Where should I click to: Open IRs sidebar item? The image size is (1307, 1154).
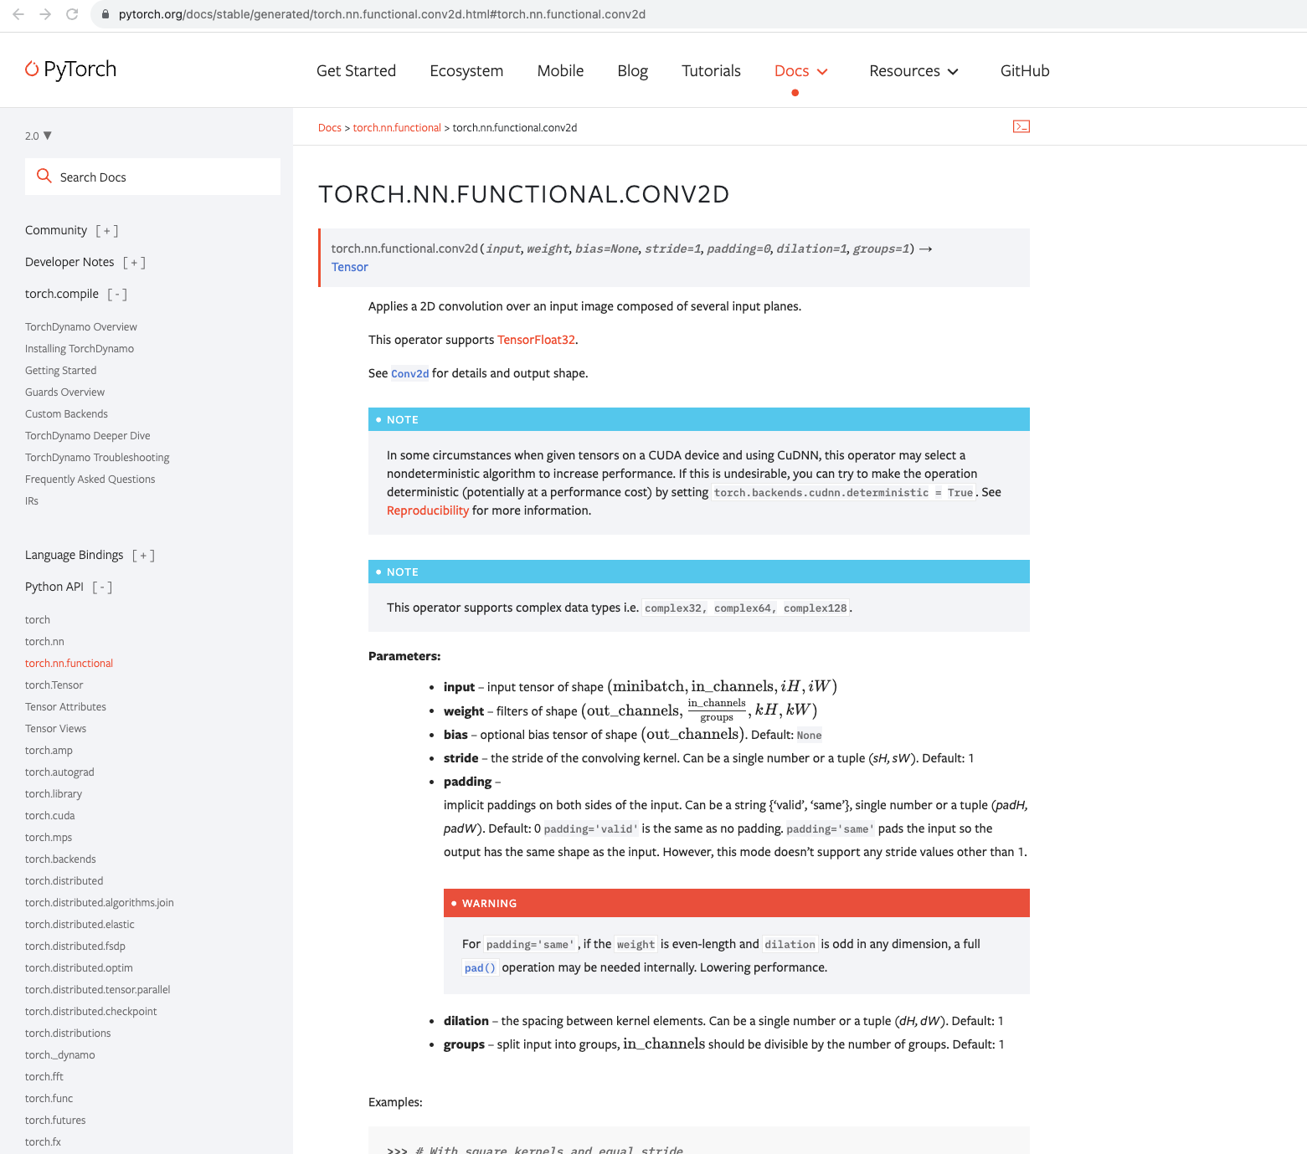32,500
